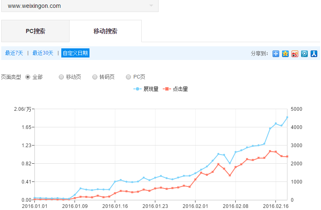Share to QQ Zone star icon
This screenshot has width=321, height=210.
285,53
